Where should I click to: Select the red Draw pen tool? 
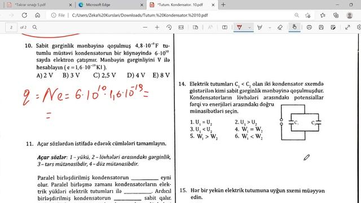click(239, 27)
